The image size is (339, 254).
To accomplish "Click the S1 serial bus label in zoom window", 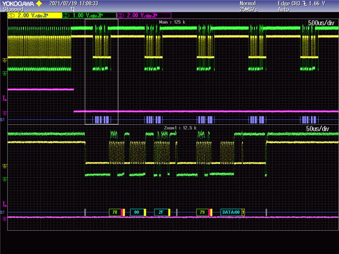I will (x=2, y=212).
